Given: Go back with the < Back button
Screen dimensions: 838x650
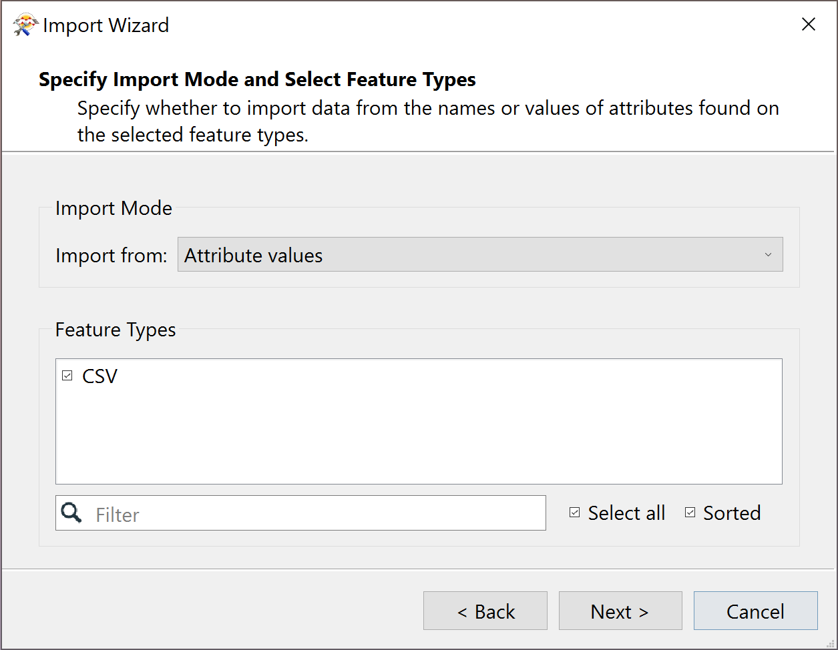Looking at the screenshot, I should click(485, 611).
